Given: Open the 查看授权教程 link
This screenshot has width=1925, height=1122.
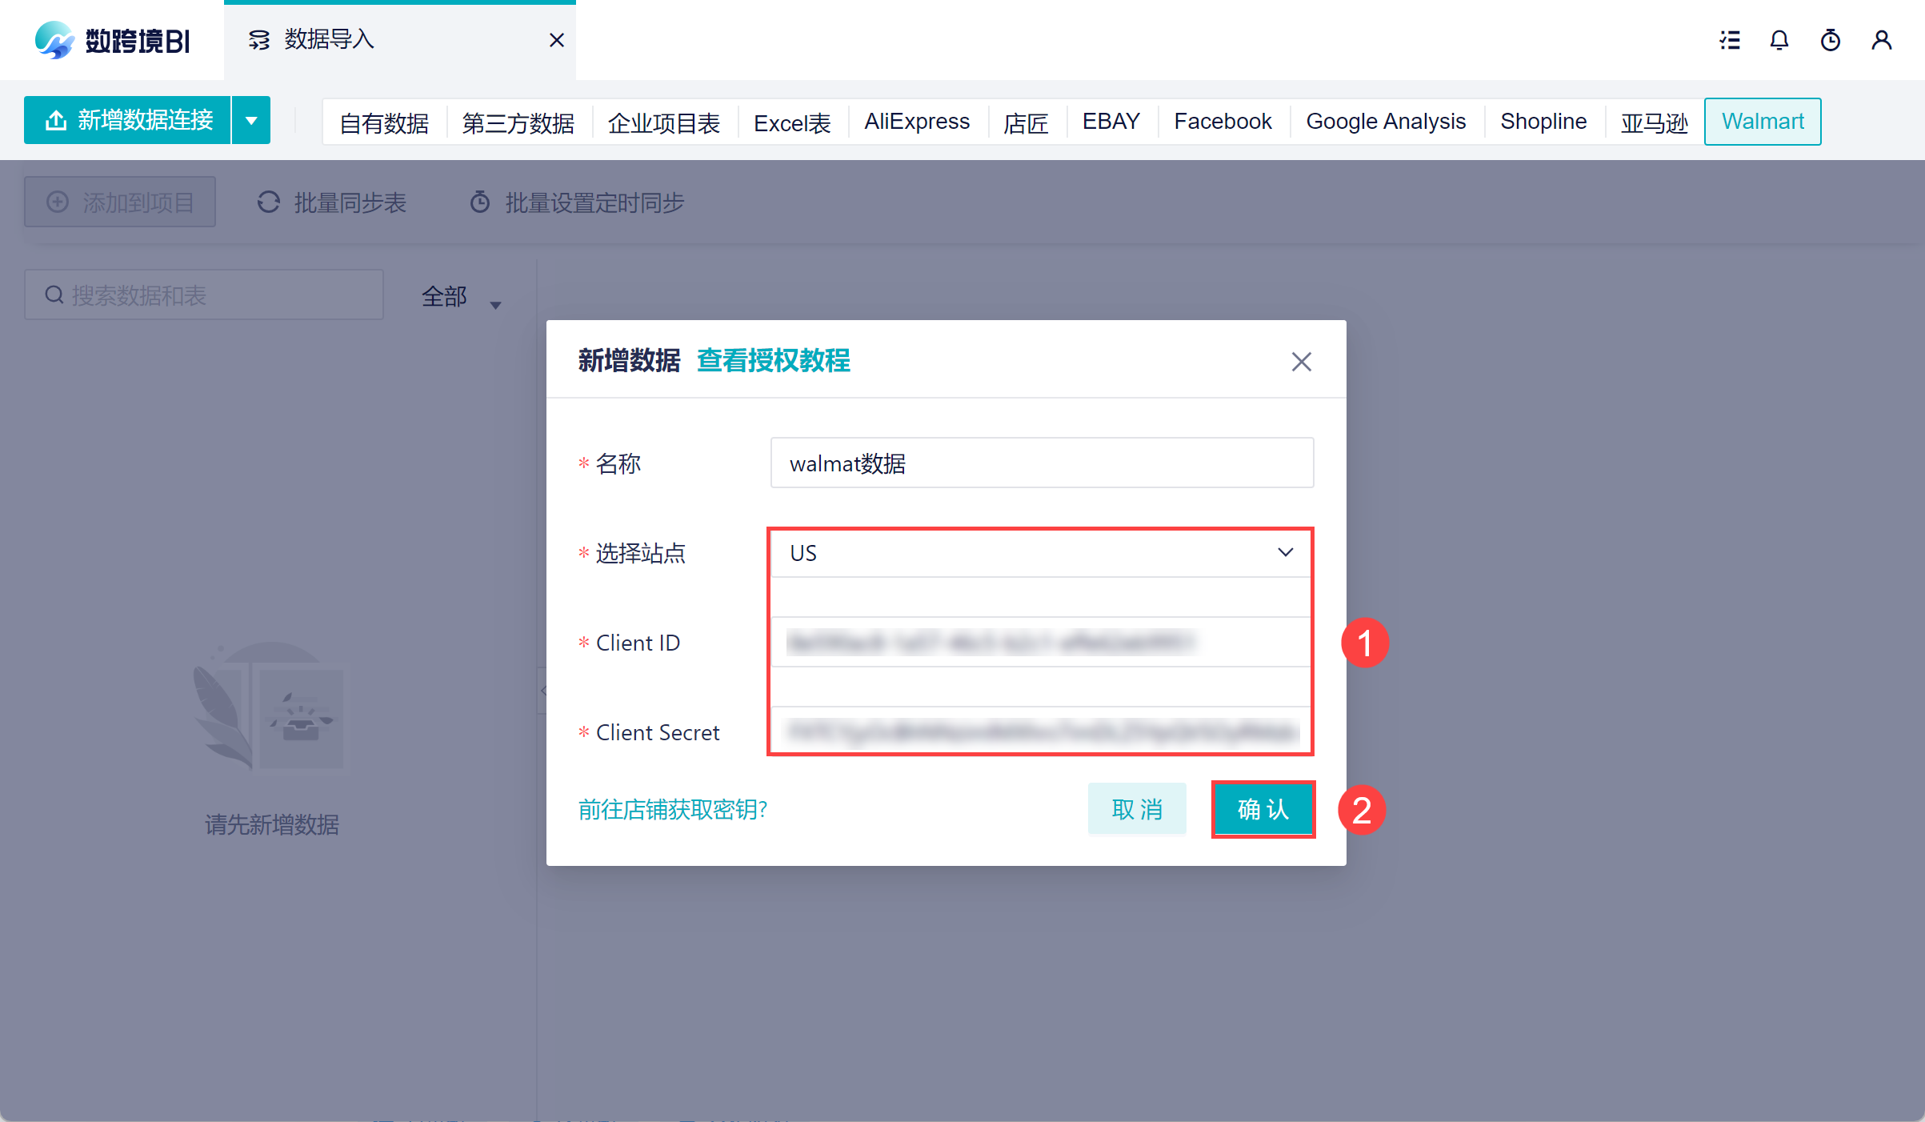Looking at the screenshot, I should point(774,361).
